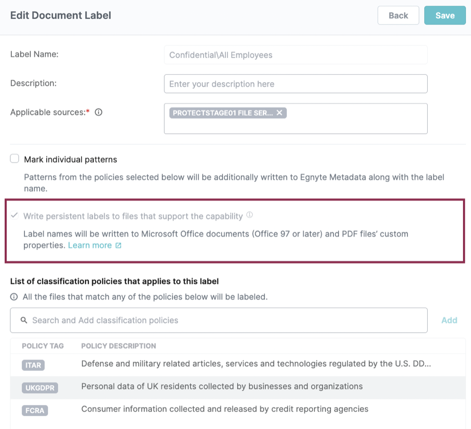Open the classification policies search field

point(189,320)
